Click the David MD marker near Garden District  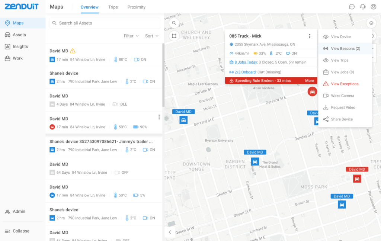[x=255, y=161]
